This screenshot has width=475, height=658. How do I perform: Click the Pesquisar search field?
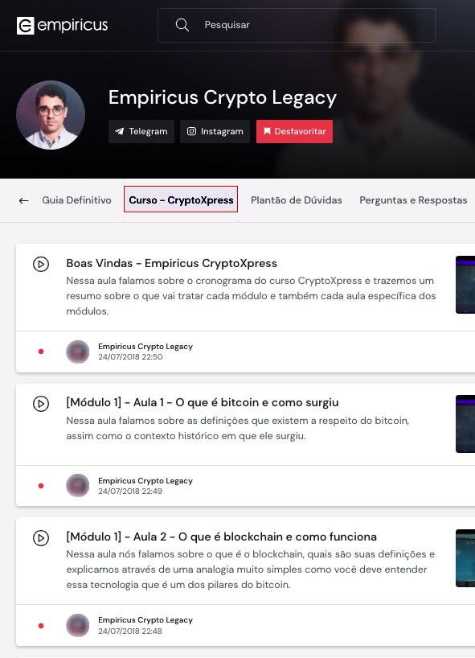tap(297, 25)
